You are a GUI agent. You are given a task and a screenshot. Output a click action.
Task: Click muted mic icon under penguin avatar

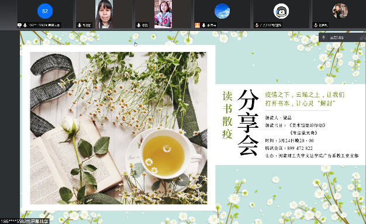tap(257, 25)
